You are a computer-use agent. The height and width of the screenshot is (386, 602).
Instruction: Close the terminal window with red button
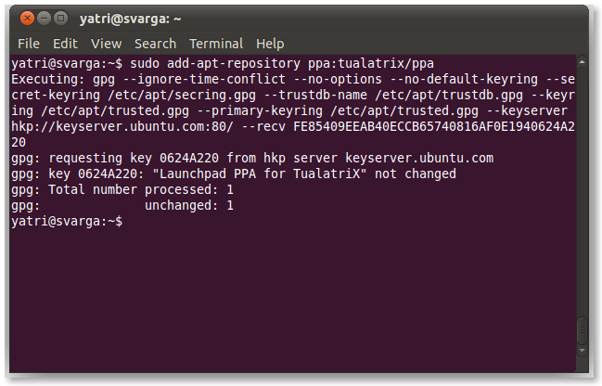click(x=27, y=18)
